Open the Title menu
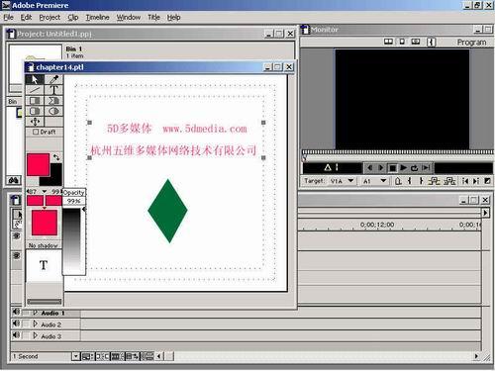The width and height of the screenshot is (495, 371). coord(153,17)
